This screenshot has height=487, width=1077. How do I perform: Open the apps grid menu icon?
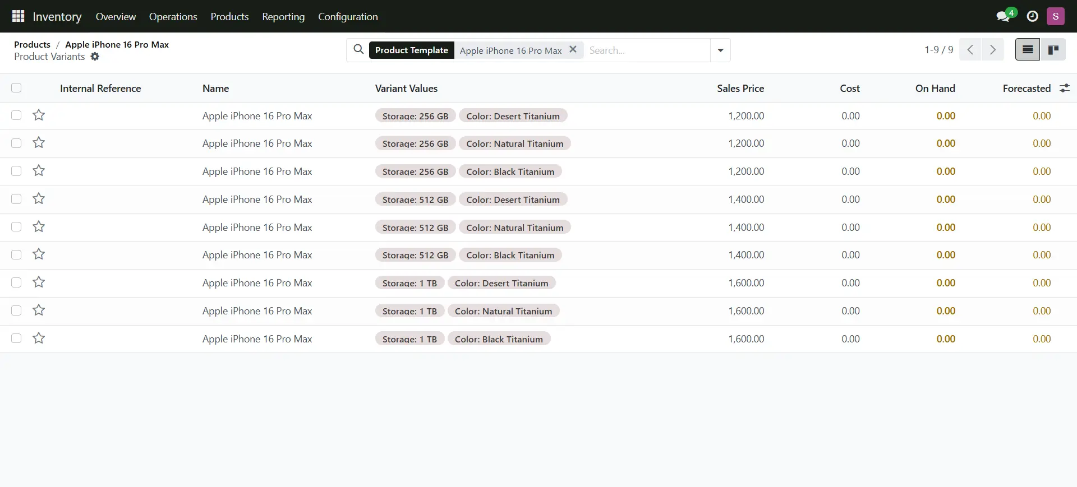[18, 16]
